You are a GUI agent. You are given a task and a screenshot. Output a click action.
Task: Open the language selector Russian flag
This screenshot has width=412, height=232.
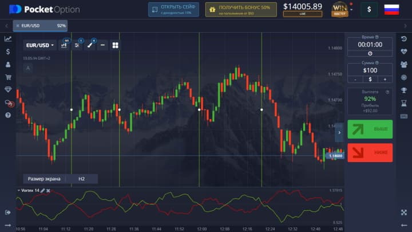point(391,9)
